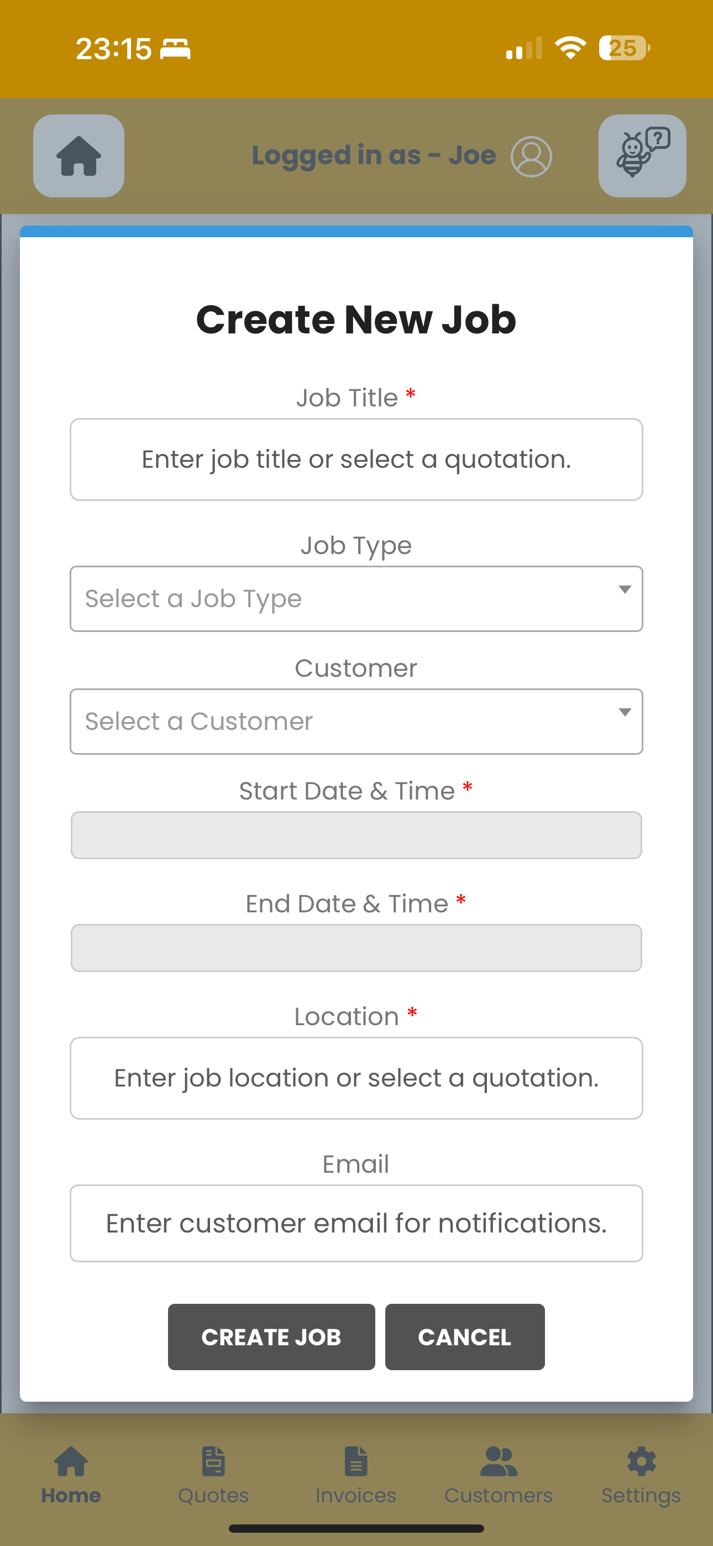Click the Job Type dropdown arrow

pyautogui.click(x=625, y=590)
